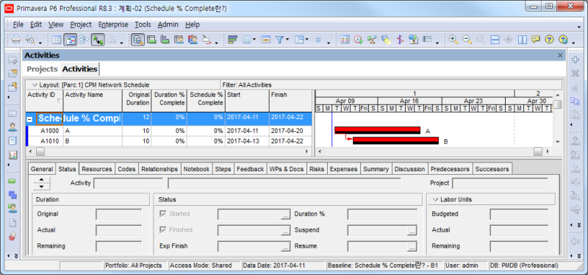Switch to the Projects tab
The height and width of the screenshot is (275, 588).
click(x=42, y=69)
